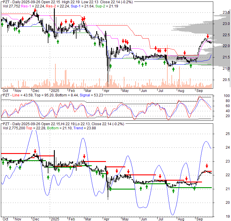Image resolution: width=231 pixels, height=221 pixels.
Task: Click the Apr label on the upper chart time axis
Action: [x=107, y=90]
